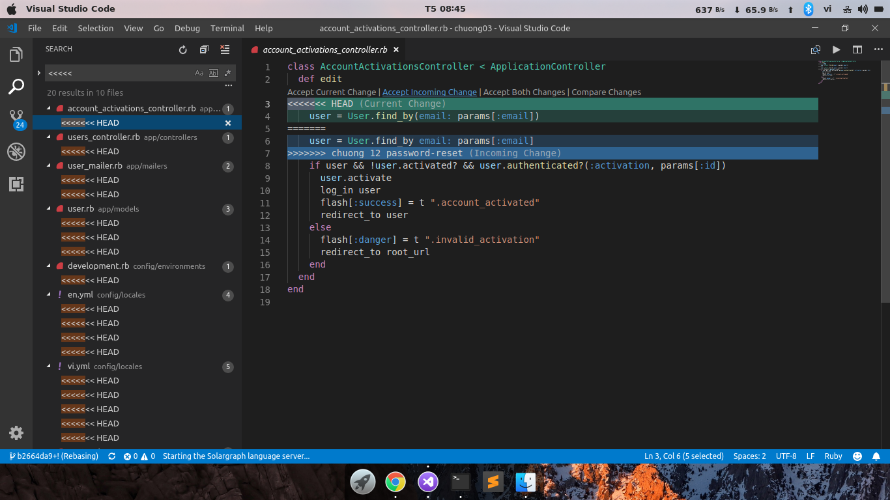Open the Explorer view in activity bar
This screenshot has width=890, height=500.
click(x=16, y=55)
